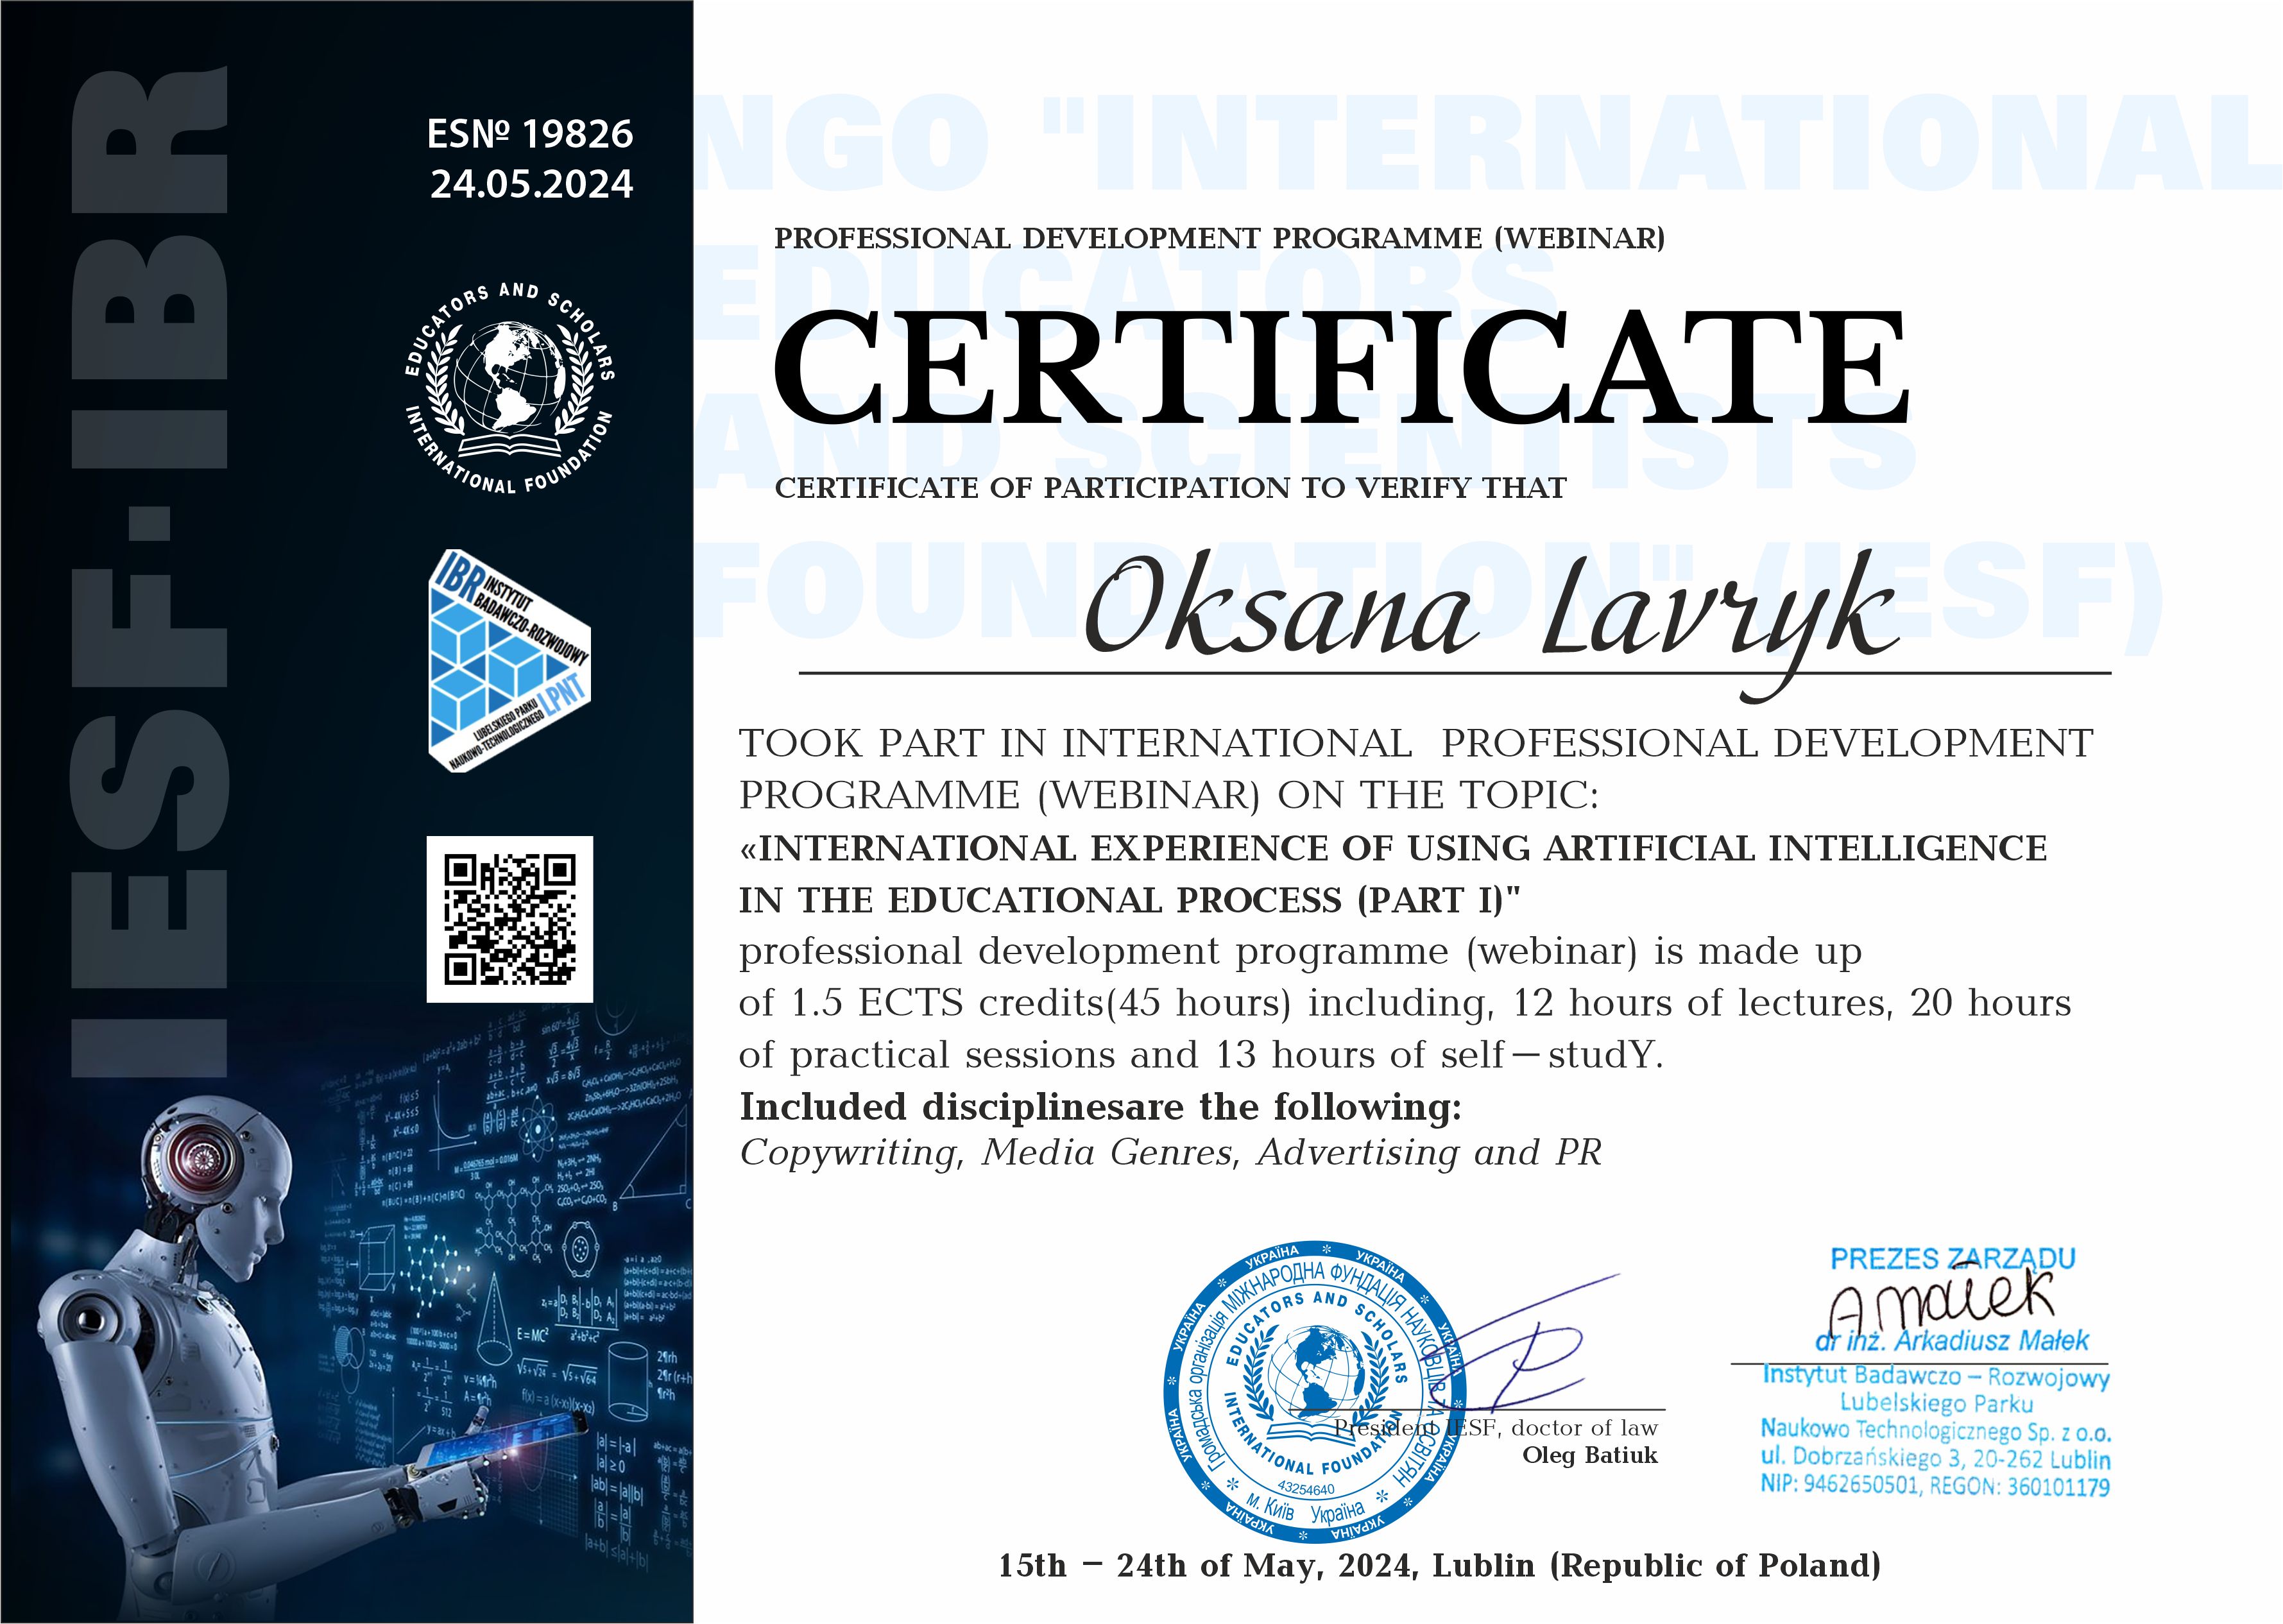Click 'Instytut Badawczo – Rozwojowy' stamp line
Image resolution: width=2283 pixels, height=1624 pixels.
[1935, 1376]
